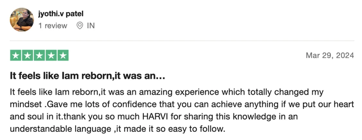
Task: Click the review body's first line
Action: [x=166, y=92]
